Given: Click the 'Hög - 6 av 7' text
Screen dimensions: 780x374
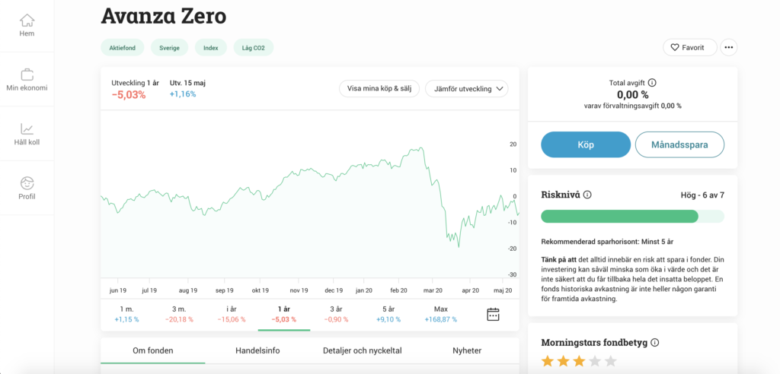Looking at the screenshot, I should 702,195.
